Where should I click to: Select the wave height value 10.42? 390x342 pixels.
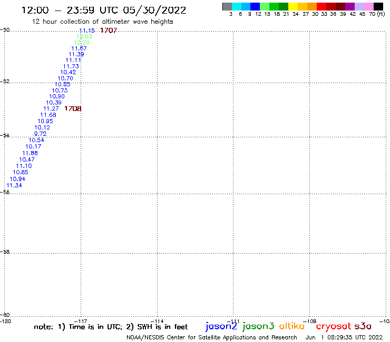tap(68, 72)
